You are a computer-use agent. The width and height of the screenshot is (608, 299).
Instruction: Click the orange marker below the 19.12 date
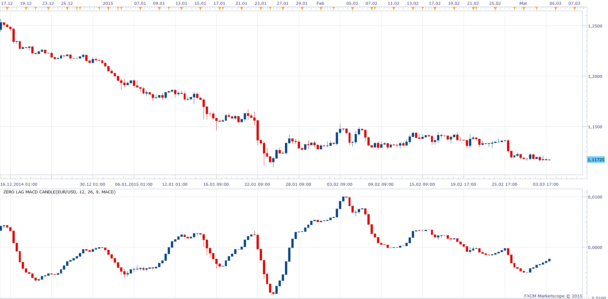(26, 9)
